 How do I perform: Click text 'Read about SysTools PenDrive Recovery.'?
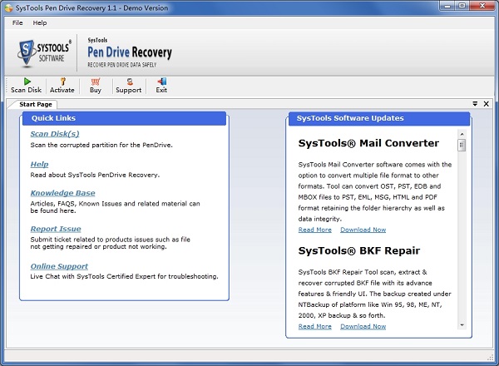(x=95, y=175)
